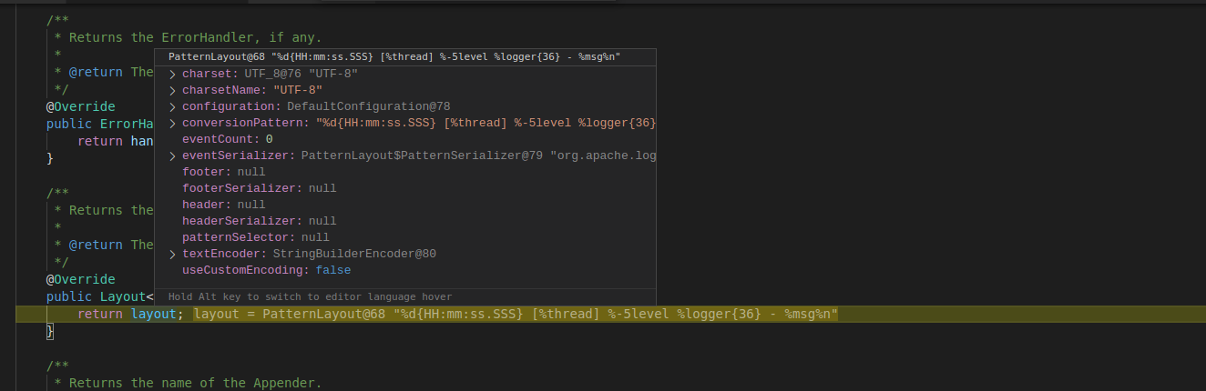The image size is (1206, 391).
Task: Expand the eventSerializer PatternSerializer node
Action: (x=172, y=155)
